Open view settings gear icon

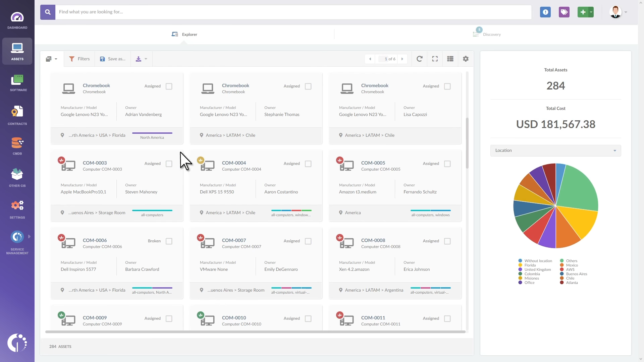point(466,59)
